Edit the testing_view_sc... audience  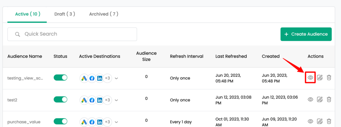coord(319,77)
